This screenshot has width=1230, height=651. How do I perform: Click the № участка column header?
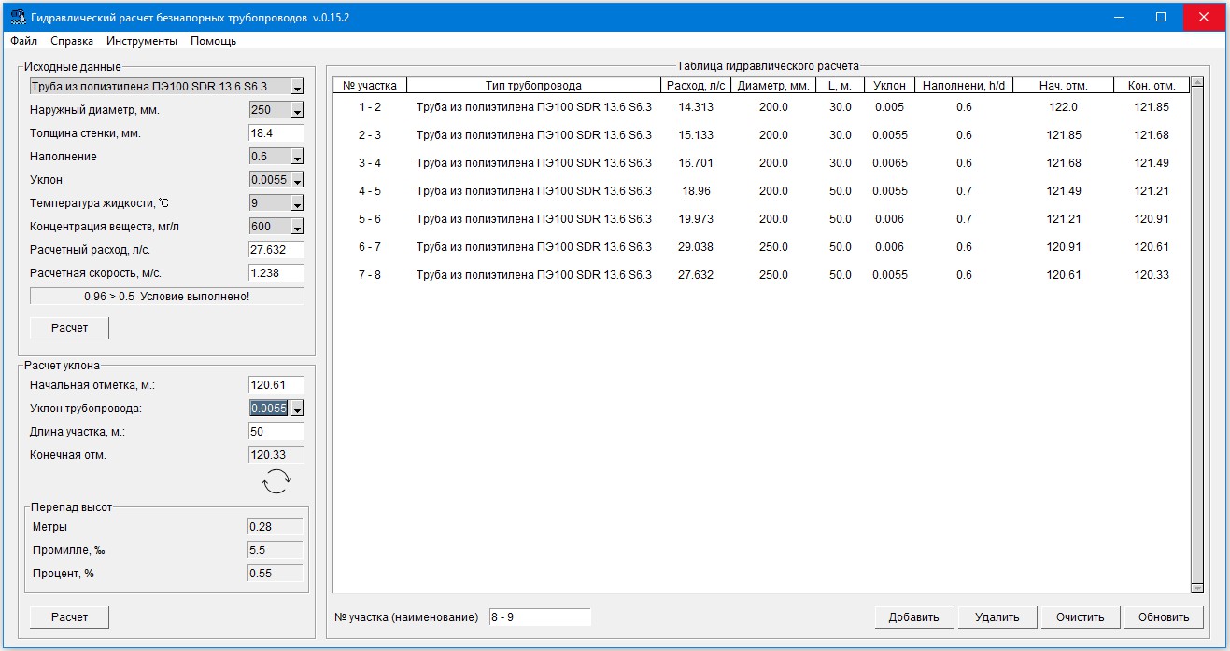(x=370, y=86)
